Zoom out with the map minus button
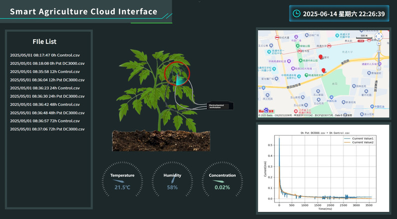The image size is (397, 219). pyautogui.click(x=379, y=68)
